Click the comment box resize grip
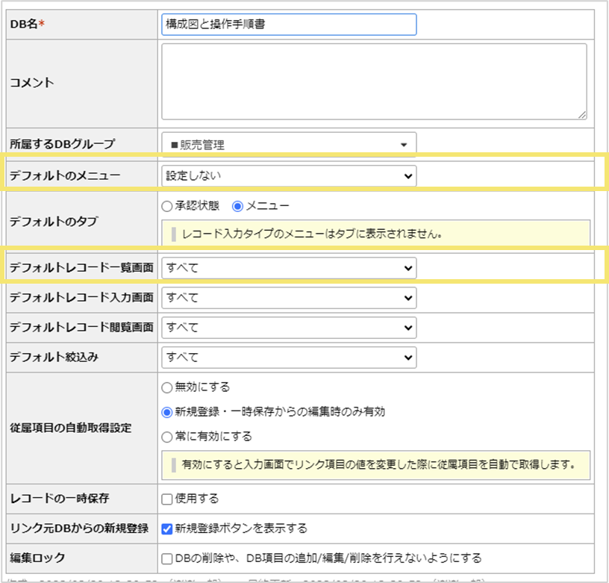The image size is (609, 583). (581, 115)
